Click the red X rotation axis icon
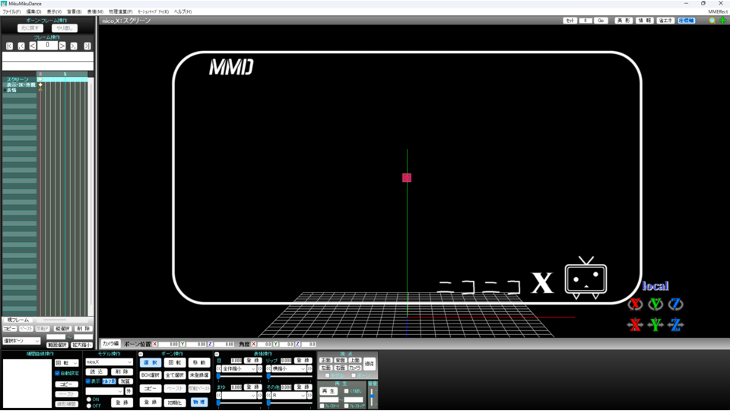This screenshot has width=730, height=411. [635, 304]
